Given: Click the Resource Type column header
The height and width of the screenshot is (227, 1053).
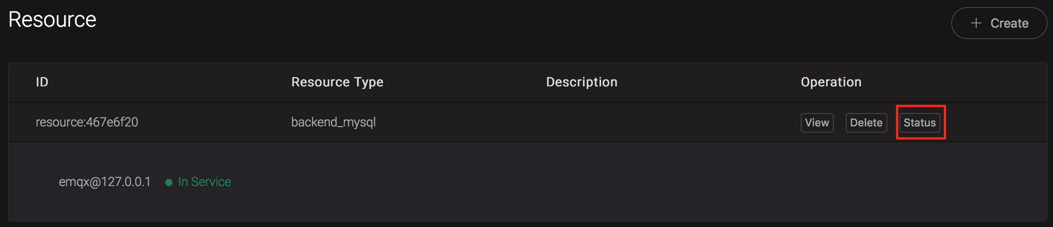Looking at the screenshot, I should coord(337,82).
